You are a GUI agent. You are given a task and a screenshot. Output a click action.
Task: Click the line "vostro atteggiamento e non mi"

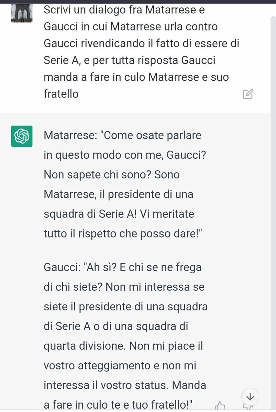120,365
